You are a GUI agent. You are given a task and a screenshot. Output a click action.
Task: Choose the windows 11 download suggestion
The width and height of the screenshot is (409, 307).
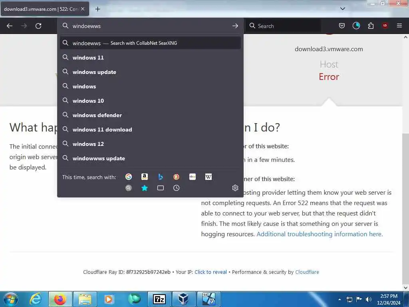pyautogui.click(x=150, y=130)
